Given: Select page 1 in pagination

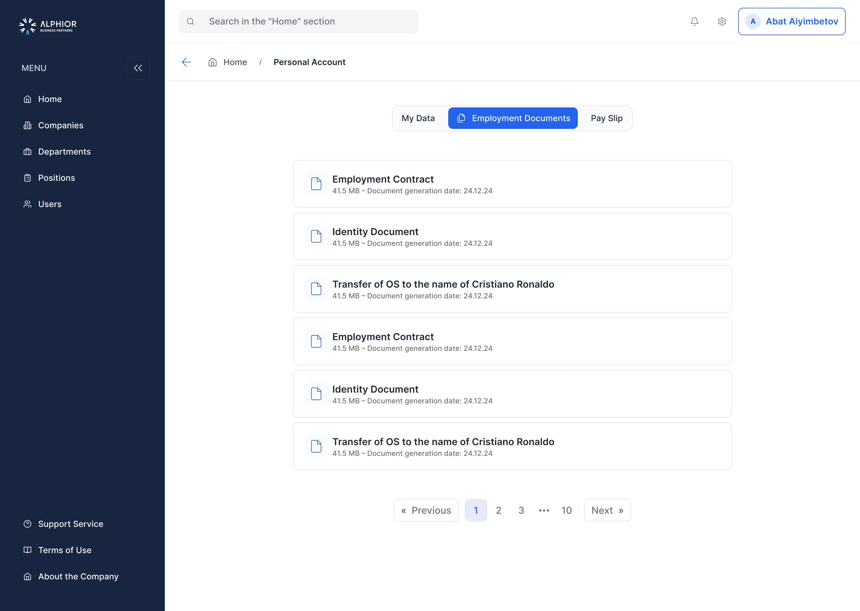Looking at the screenshot, I should (x=476, y=510).
